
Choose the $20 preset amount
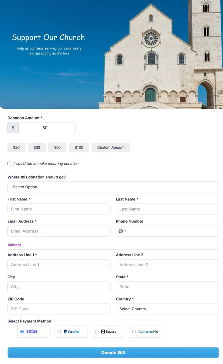tap(16, 148)
